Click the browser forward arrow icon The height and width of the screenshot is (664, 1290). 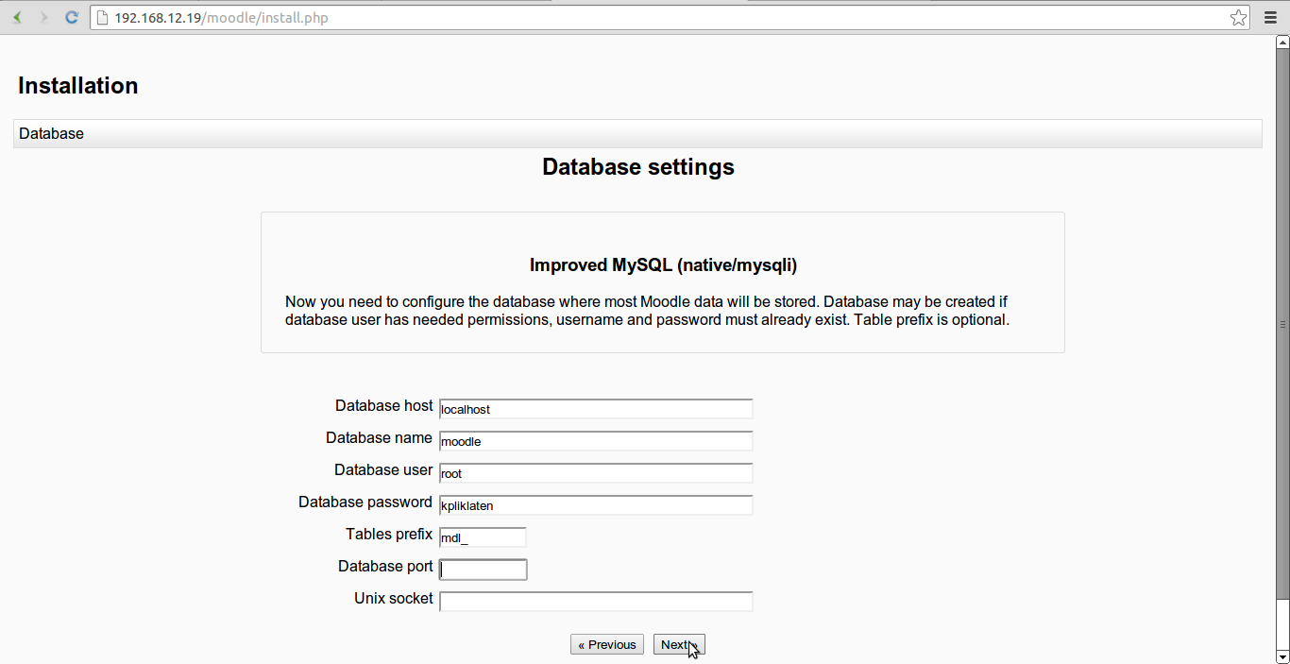point(43,17)
